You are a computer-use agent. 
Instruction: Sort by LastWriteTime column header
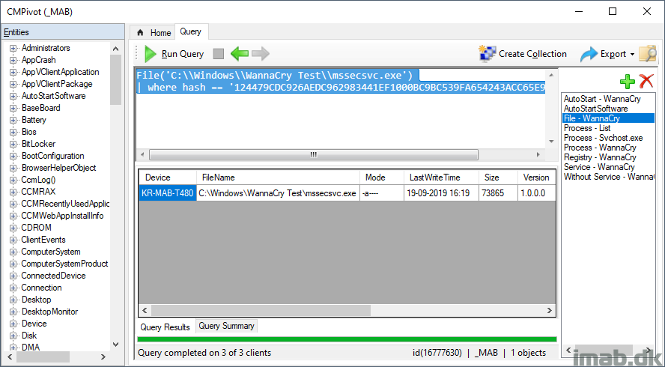click(x=442, y=178)
